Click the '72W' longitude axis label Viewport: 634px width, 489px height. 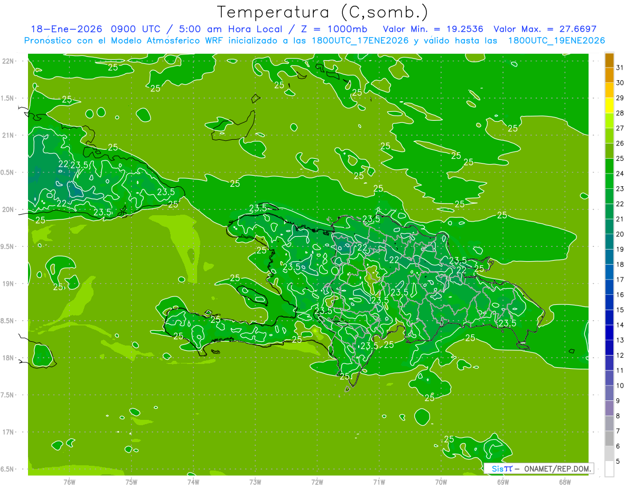click(x=317, y=482)
